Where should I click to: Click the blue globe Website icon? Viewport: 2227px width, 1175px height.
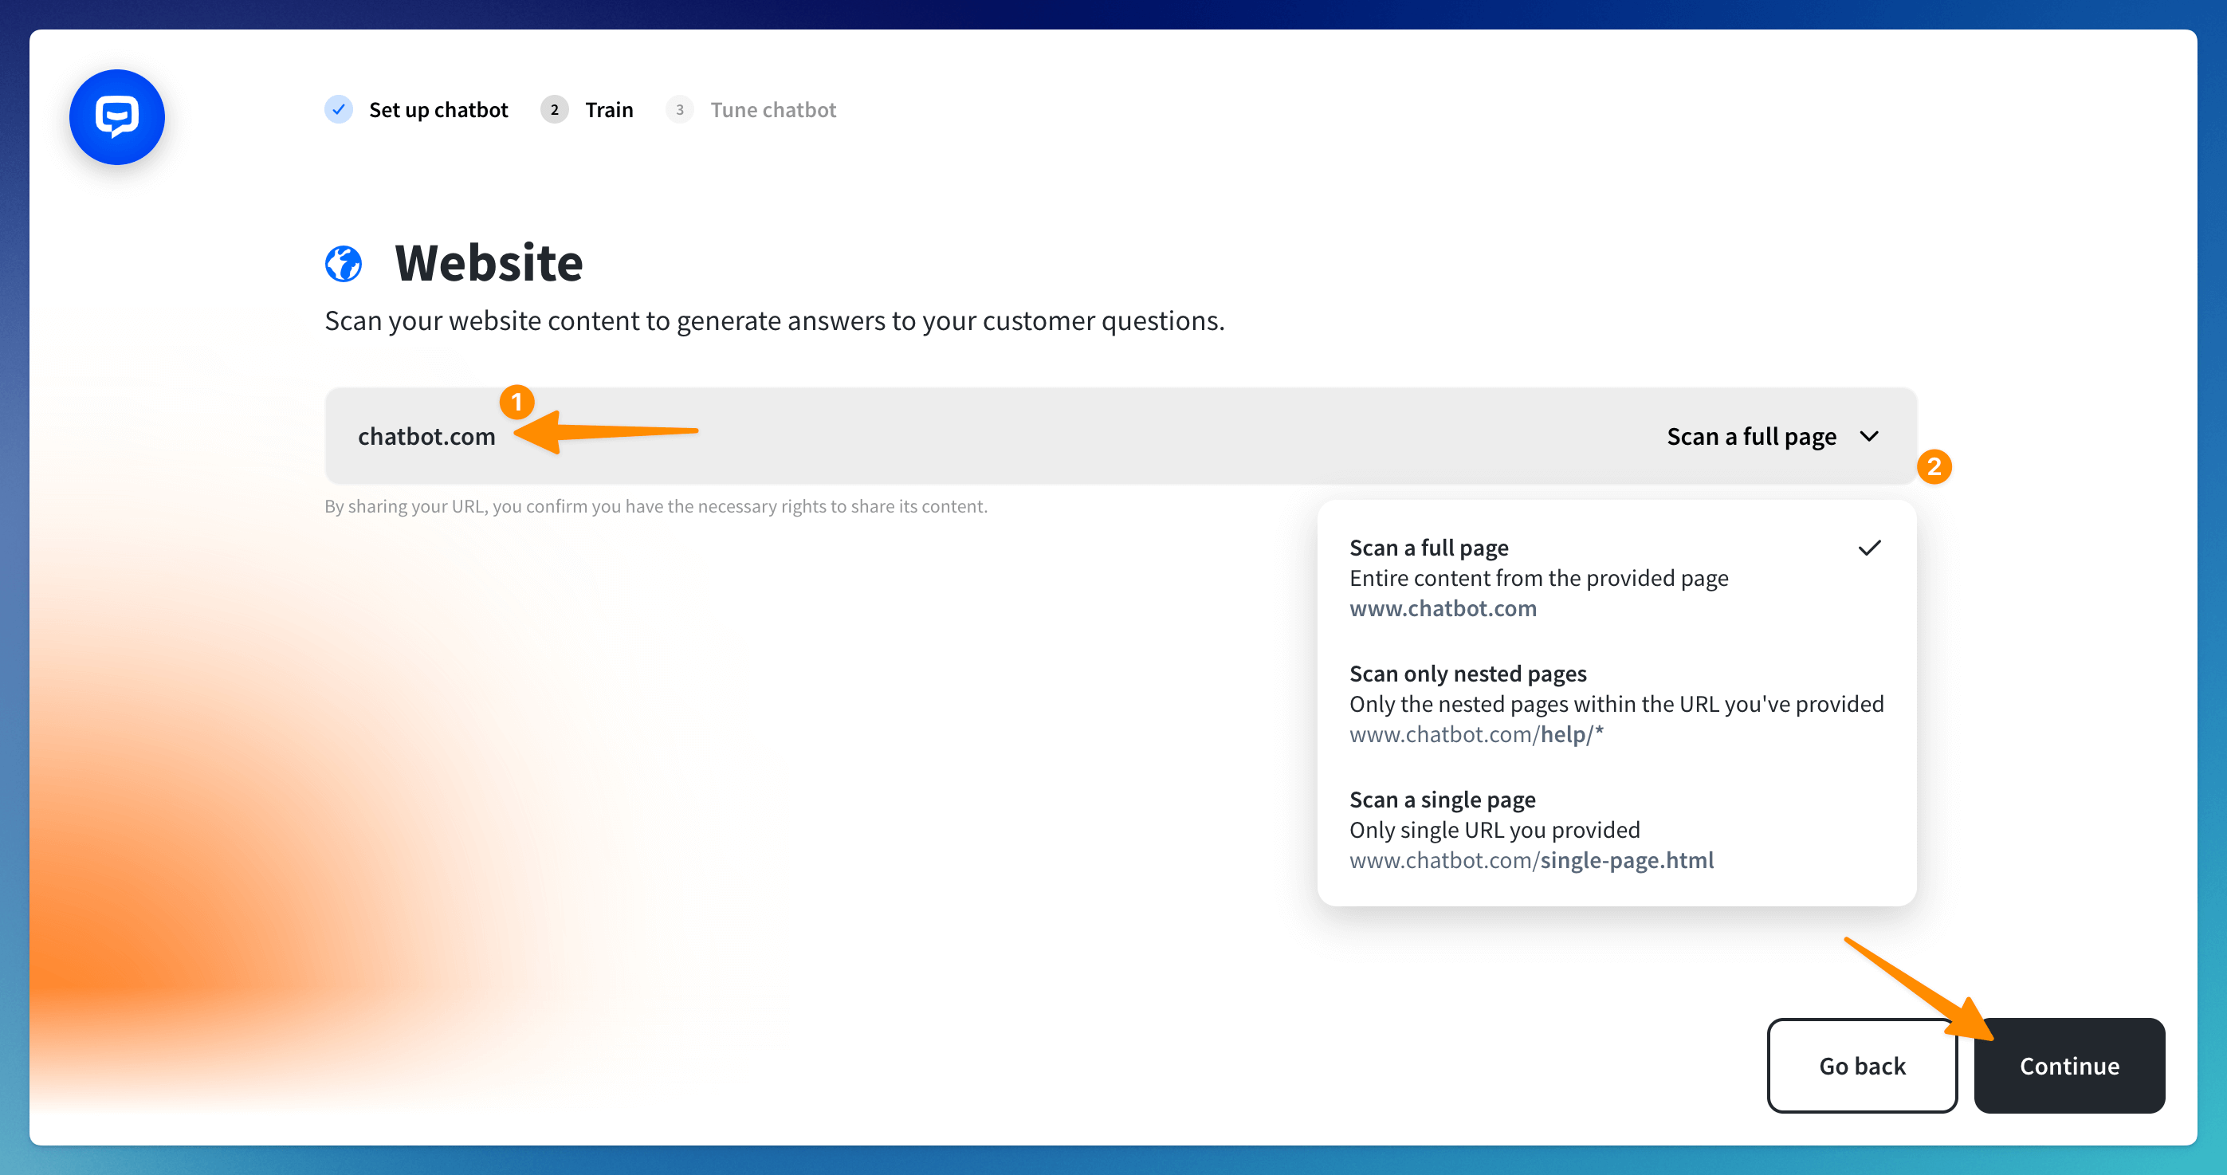(x=344, y=264)
